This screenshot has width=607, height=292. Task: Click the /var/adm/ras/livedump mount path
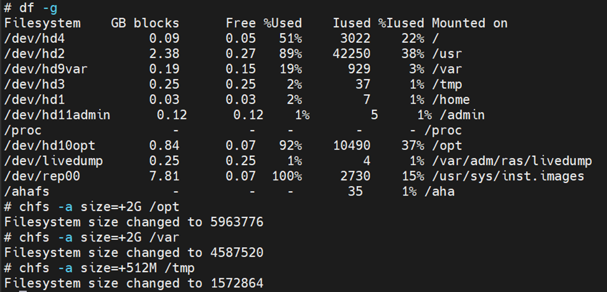512,161
